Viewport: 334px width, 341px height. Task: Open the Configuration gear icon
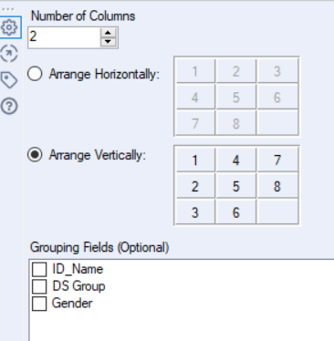point(9,27)
